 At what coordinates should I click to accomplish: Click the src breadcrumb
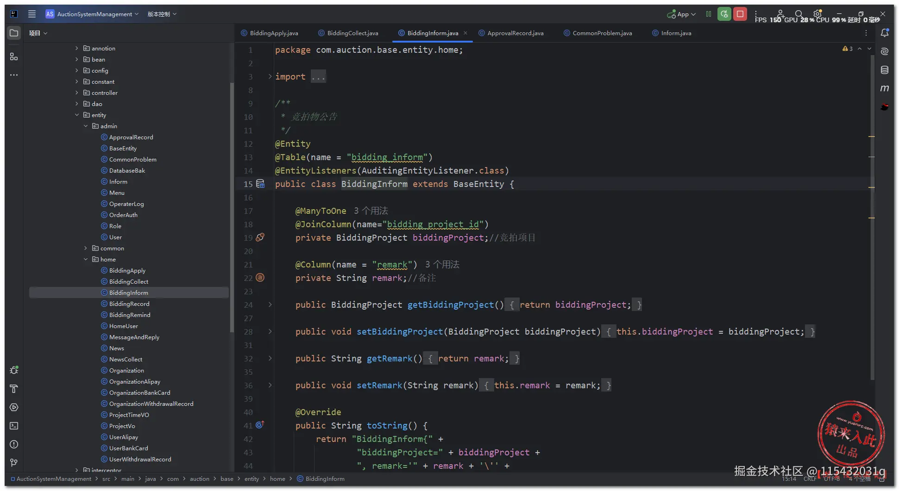pos(106,479)
